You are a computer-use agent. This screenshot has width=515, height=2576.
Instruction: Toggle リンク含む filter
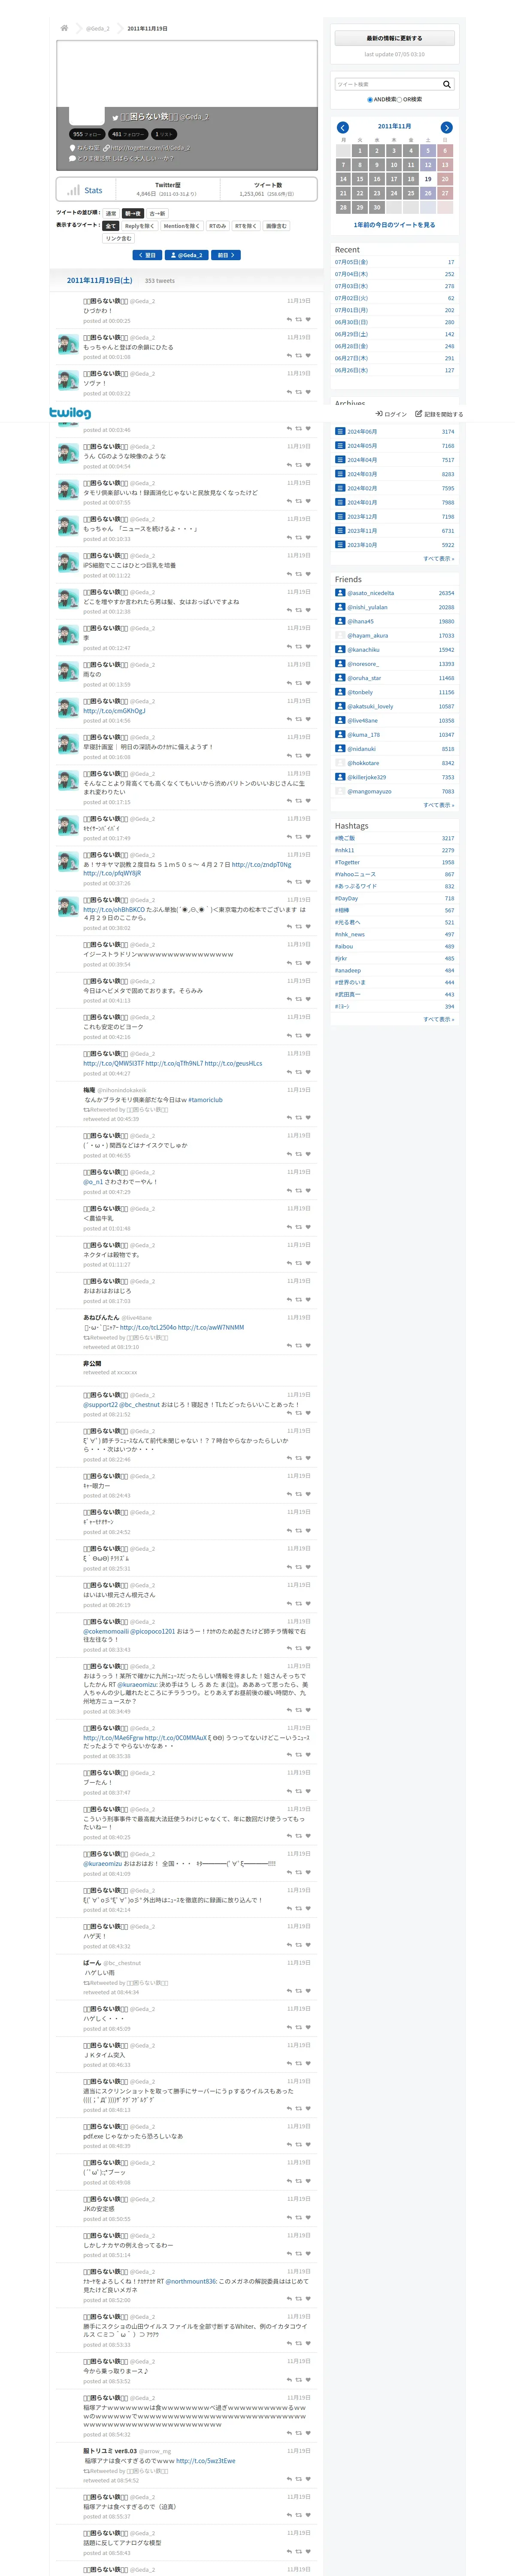[118, 238]
